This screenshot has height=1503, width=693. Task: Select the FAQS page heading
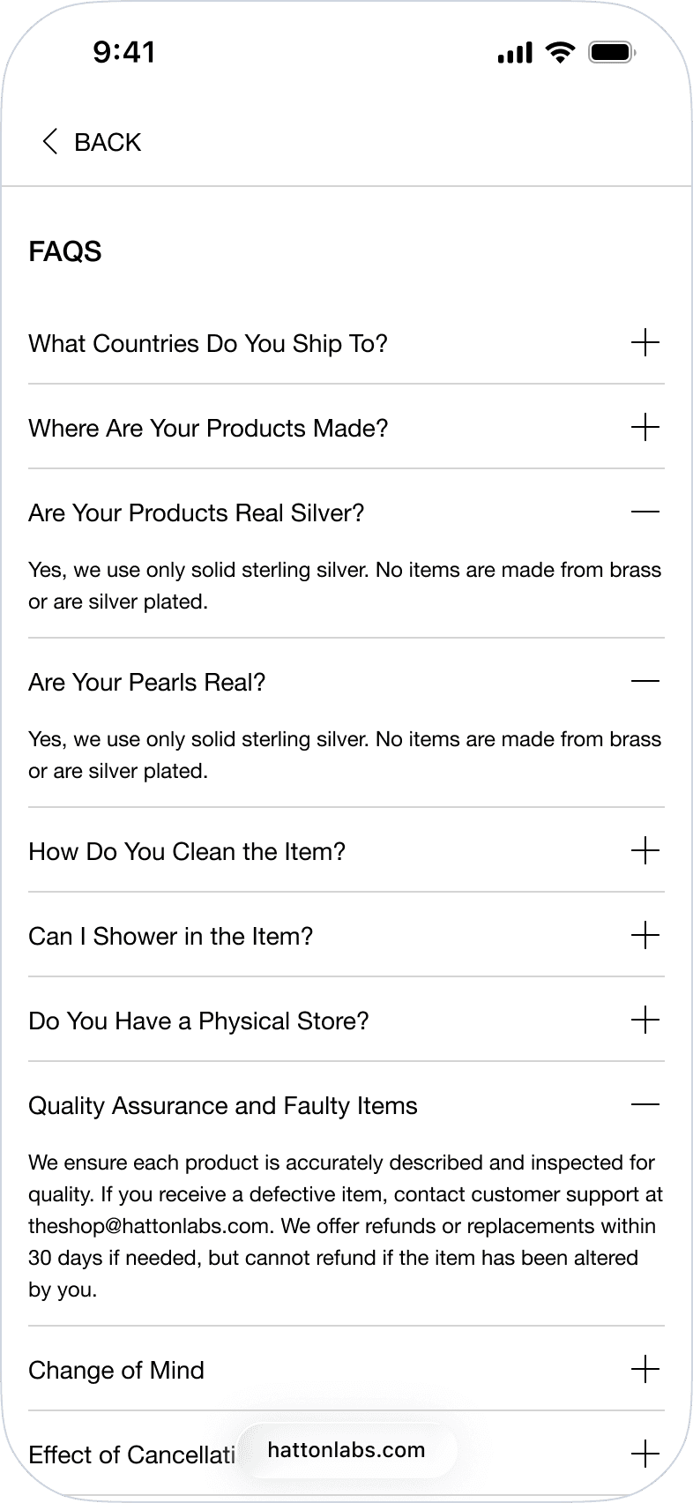point(65,251)
